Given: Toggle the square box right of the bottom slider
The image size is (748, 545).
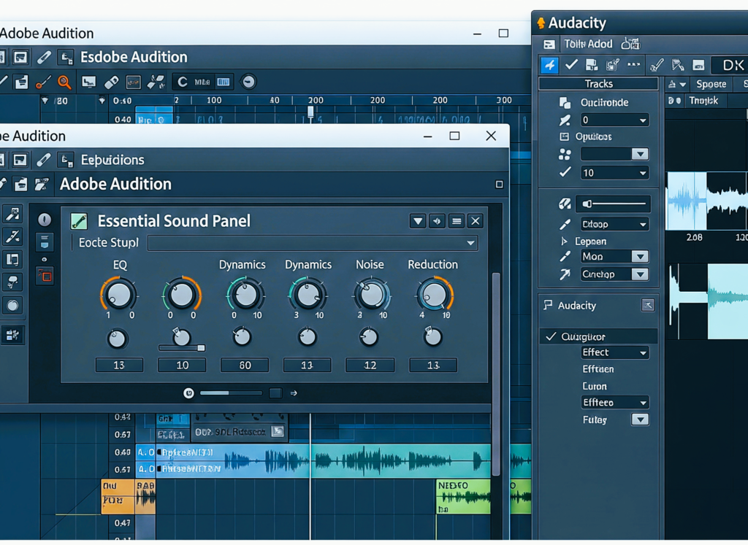Looking at the screenshot, I should pos(275,393).
